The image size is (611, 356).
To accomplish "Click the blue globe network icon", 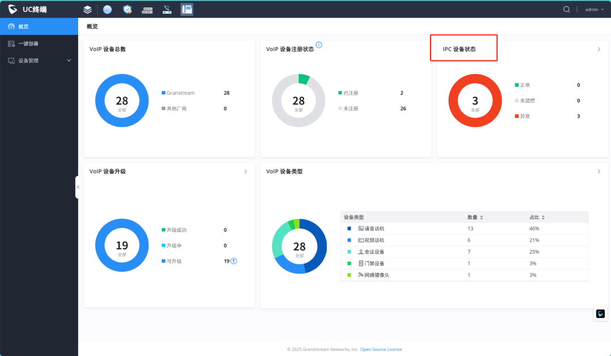I will 107,10.
